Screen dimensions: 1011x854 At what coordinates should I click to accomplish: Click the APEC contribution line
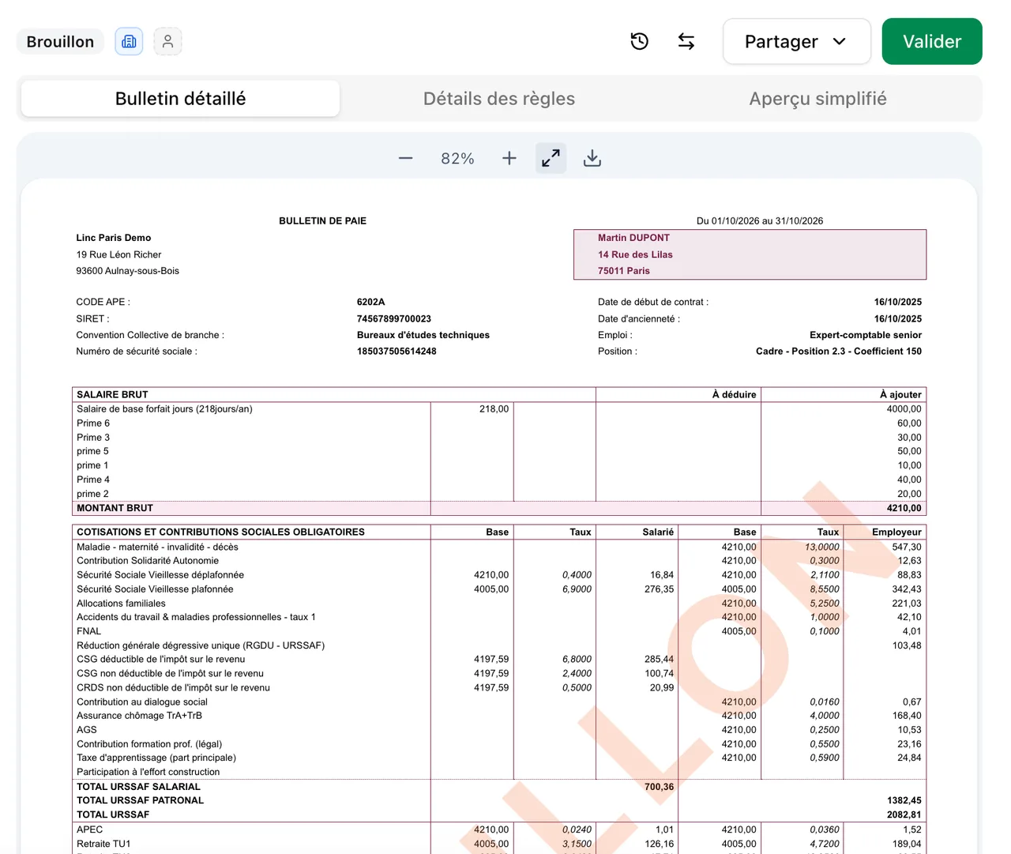tap(499, 830)
